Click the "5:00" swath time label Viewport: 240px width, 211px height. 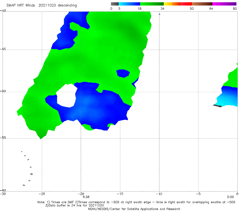[230, 197]
